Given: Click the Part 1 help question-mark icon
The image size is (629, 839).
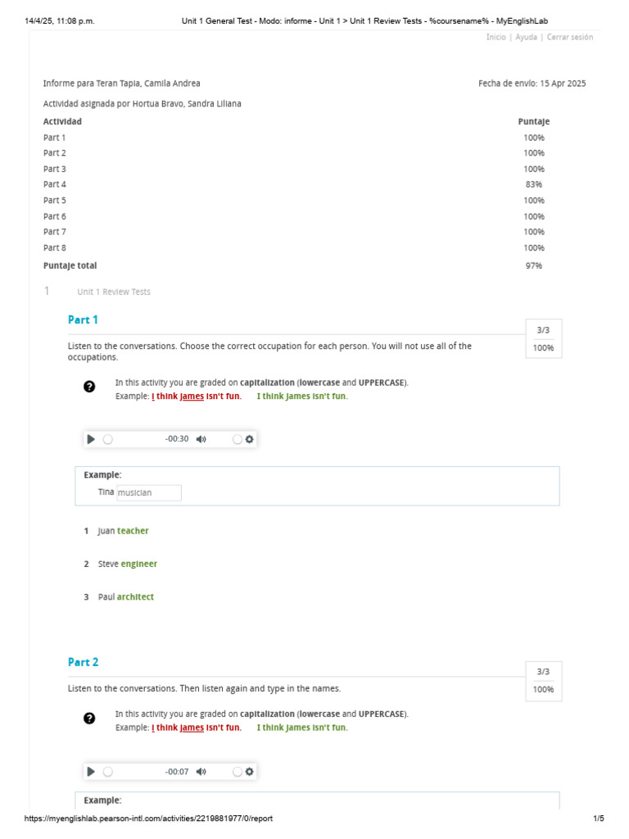Looking at the screenshot, I should [89, 387].
